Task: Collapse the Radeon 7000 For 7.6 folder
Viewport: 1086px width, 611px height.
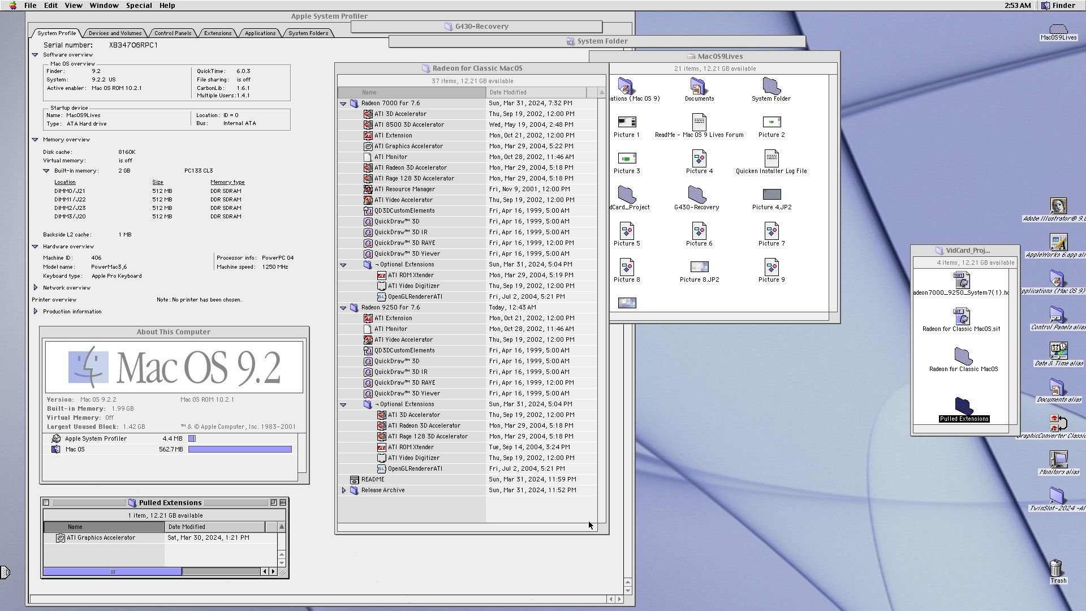Action: coord(343,104)
